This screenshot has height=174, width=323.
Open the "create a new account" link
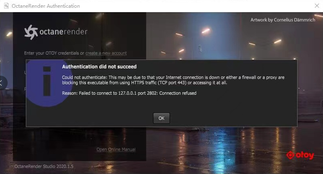point(106,53)
